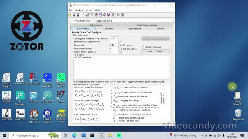
Task: Click the grey grid toolbar icon
Action: pos(113,15)
